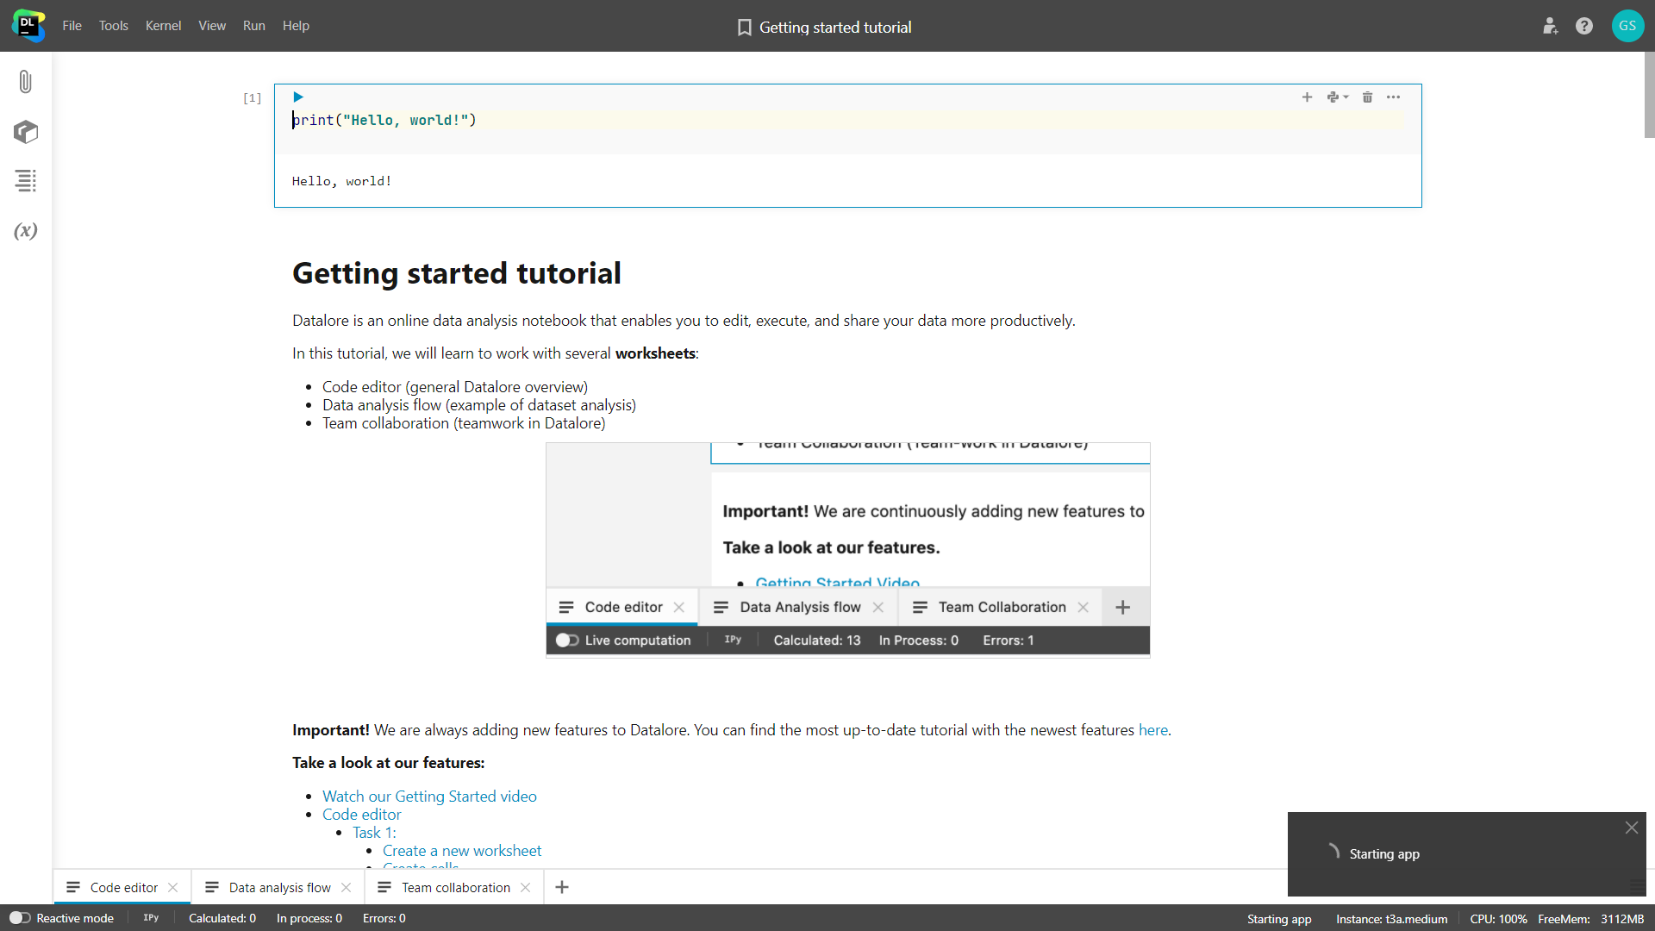Open the variable viewer (x) panel
Image resolution: width=1655 pixels, height=931 pixels.
26,230
